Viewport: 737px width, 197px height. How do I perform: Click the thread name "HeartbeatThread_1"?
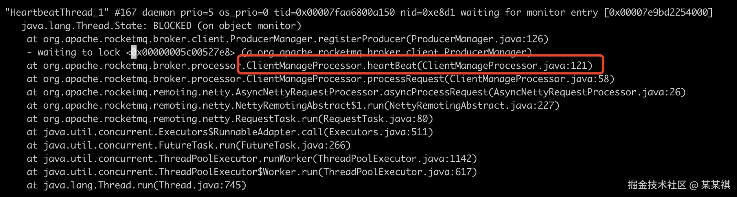pyautogui.click(x=57, y=13)
